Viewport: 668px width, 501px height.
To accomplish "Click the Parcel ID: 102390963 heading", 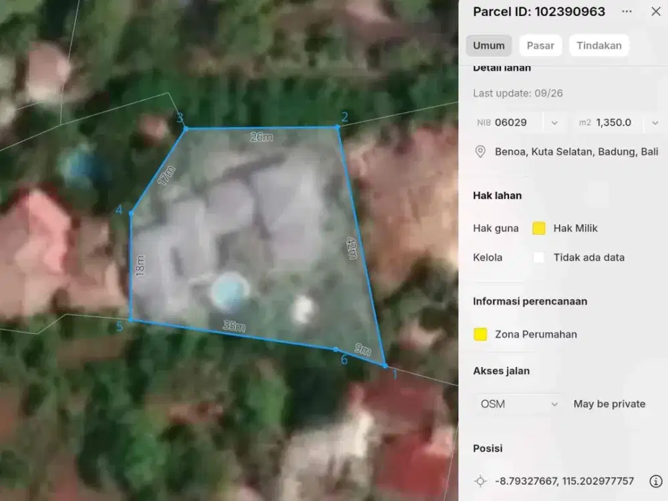I will [x=539, y=11].
